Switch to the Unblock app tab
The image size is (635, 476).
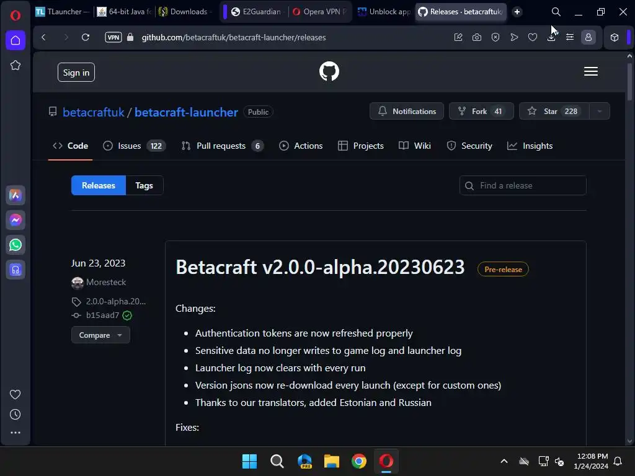pos(384,12)
